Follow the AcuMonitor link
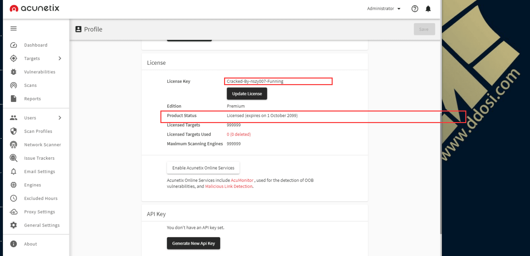The image size is (530, 256). 242,180
